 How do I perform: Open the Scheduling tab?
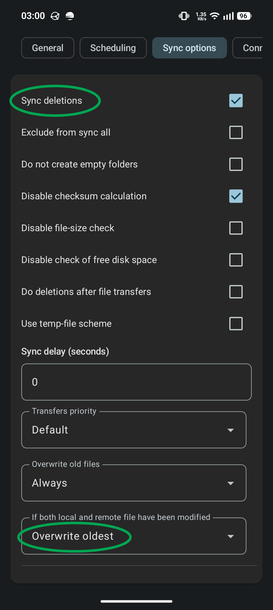[x=113, y=48]
